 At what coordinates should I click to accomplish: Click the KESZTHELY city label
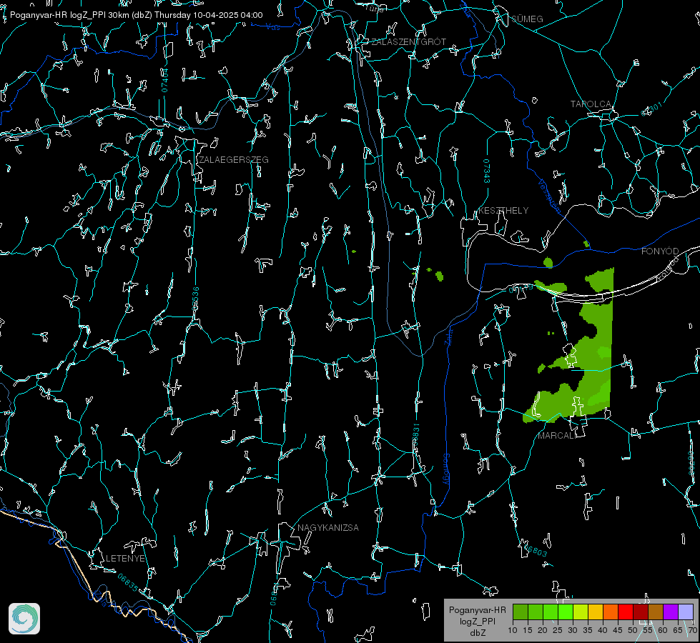(503, 211)
